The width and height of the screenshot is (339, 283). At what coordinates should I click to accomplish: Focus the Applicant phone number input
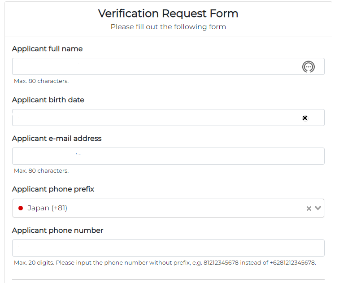168,248
